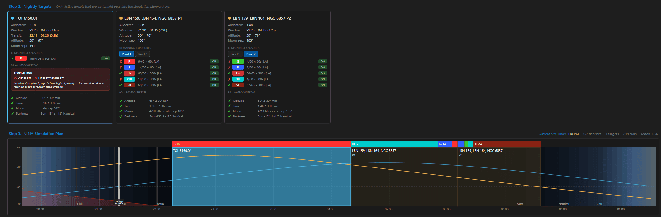Select the LBN 159 P2 block in timeline
The width and height of the screenshot is (661, 217).
click(499, 177)
